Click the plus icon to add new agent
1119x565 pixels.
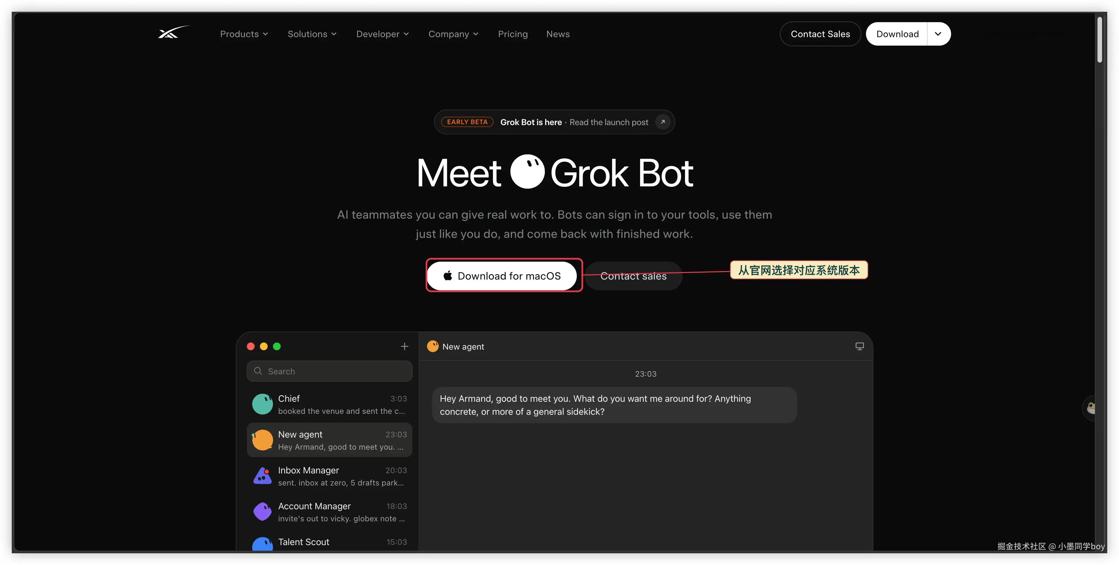pyautogui.click(x=404, y=346)
